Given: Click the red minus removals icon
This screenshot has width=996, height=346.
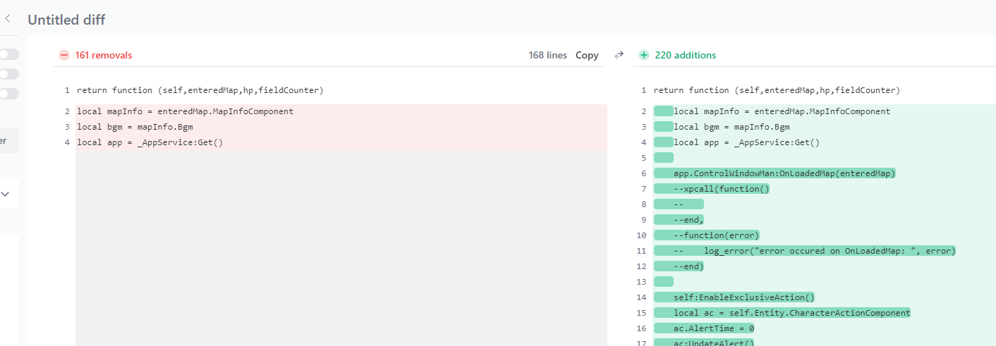Looking at the screenshot, I should click(64, 55).
